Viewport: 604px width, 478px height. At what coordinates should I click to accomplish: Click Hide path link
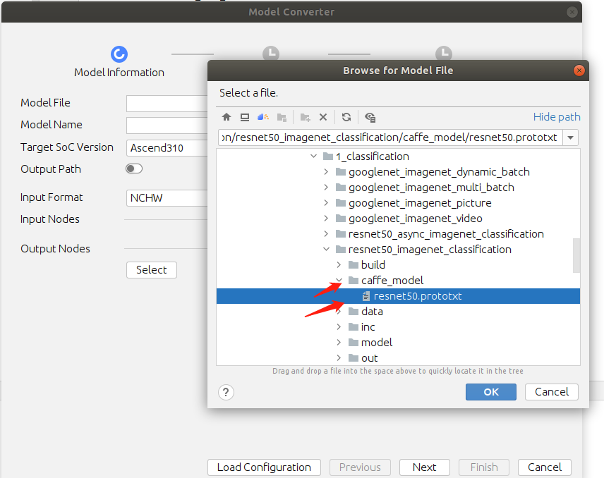point(557,117)
